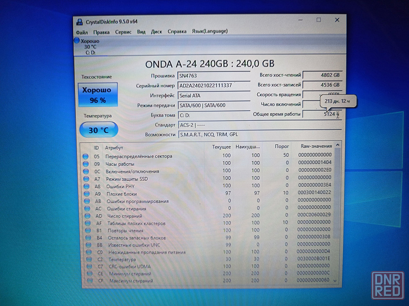Open the Вид menu
Viewport: 409px width, 306px height.
pos(141,32)
